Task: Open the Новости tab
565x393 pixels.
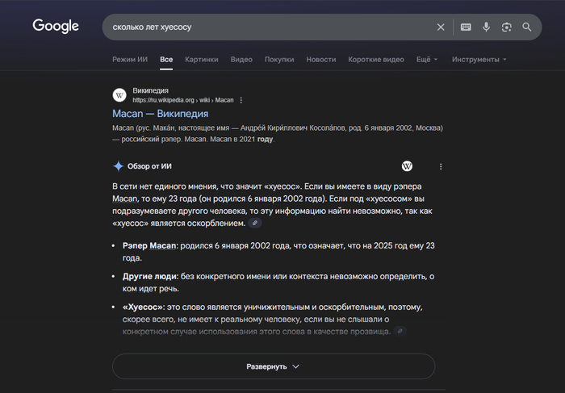Action: click(x=320, y=60)
